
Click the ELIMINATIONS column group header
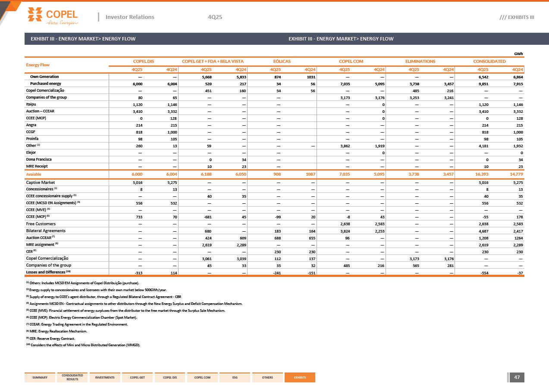(420, 61)
